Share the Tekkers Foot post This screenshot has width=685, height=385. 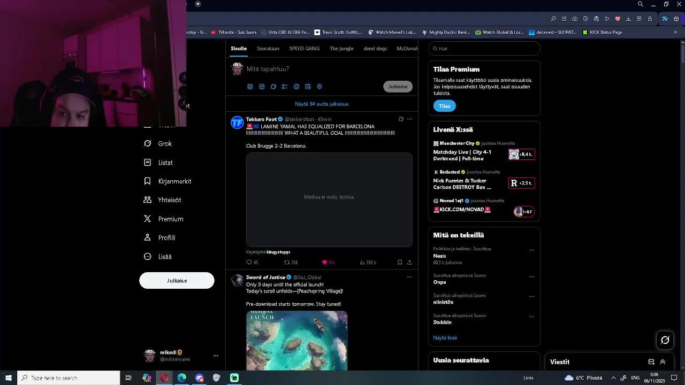tap(409, 263)
